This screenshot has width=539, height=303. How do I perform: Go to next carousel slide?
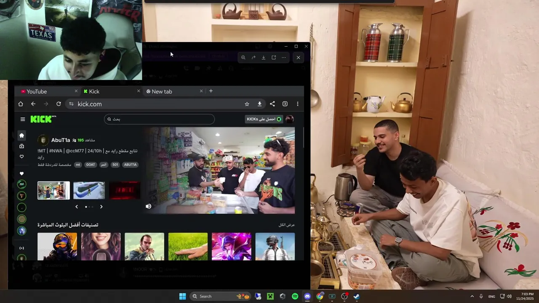(101, 207)
